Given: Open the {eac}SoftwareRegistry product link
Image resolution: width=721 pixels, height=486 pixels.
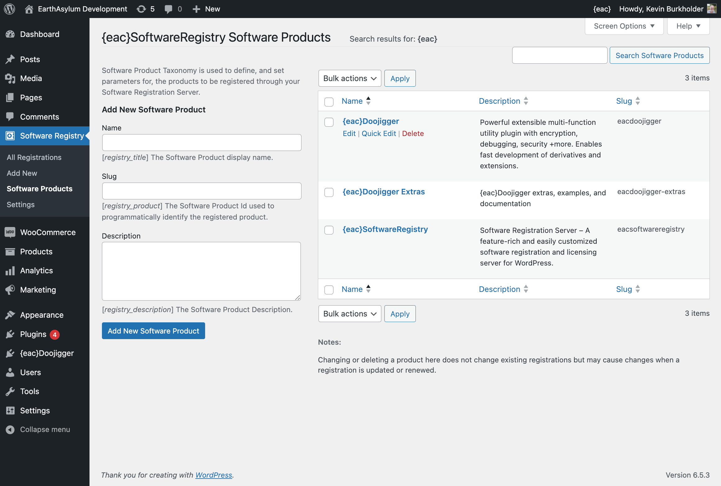Looking at the screenshot, I should point(385,229).
